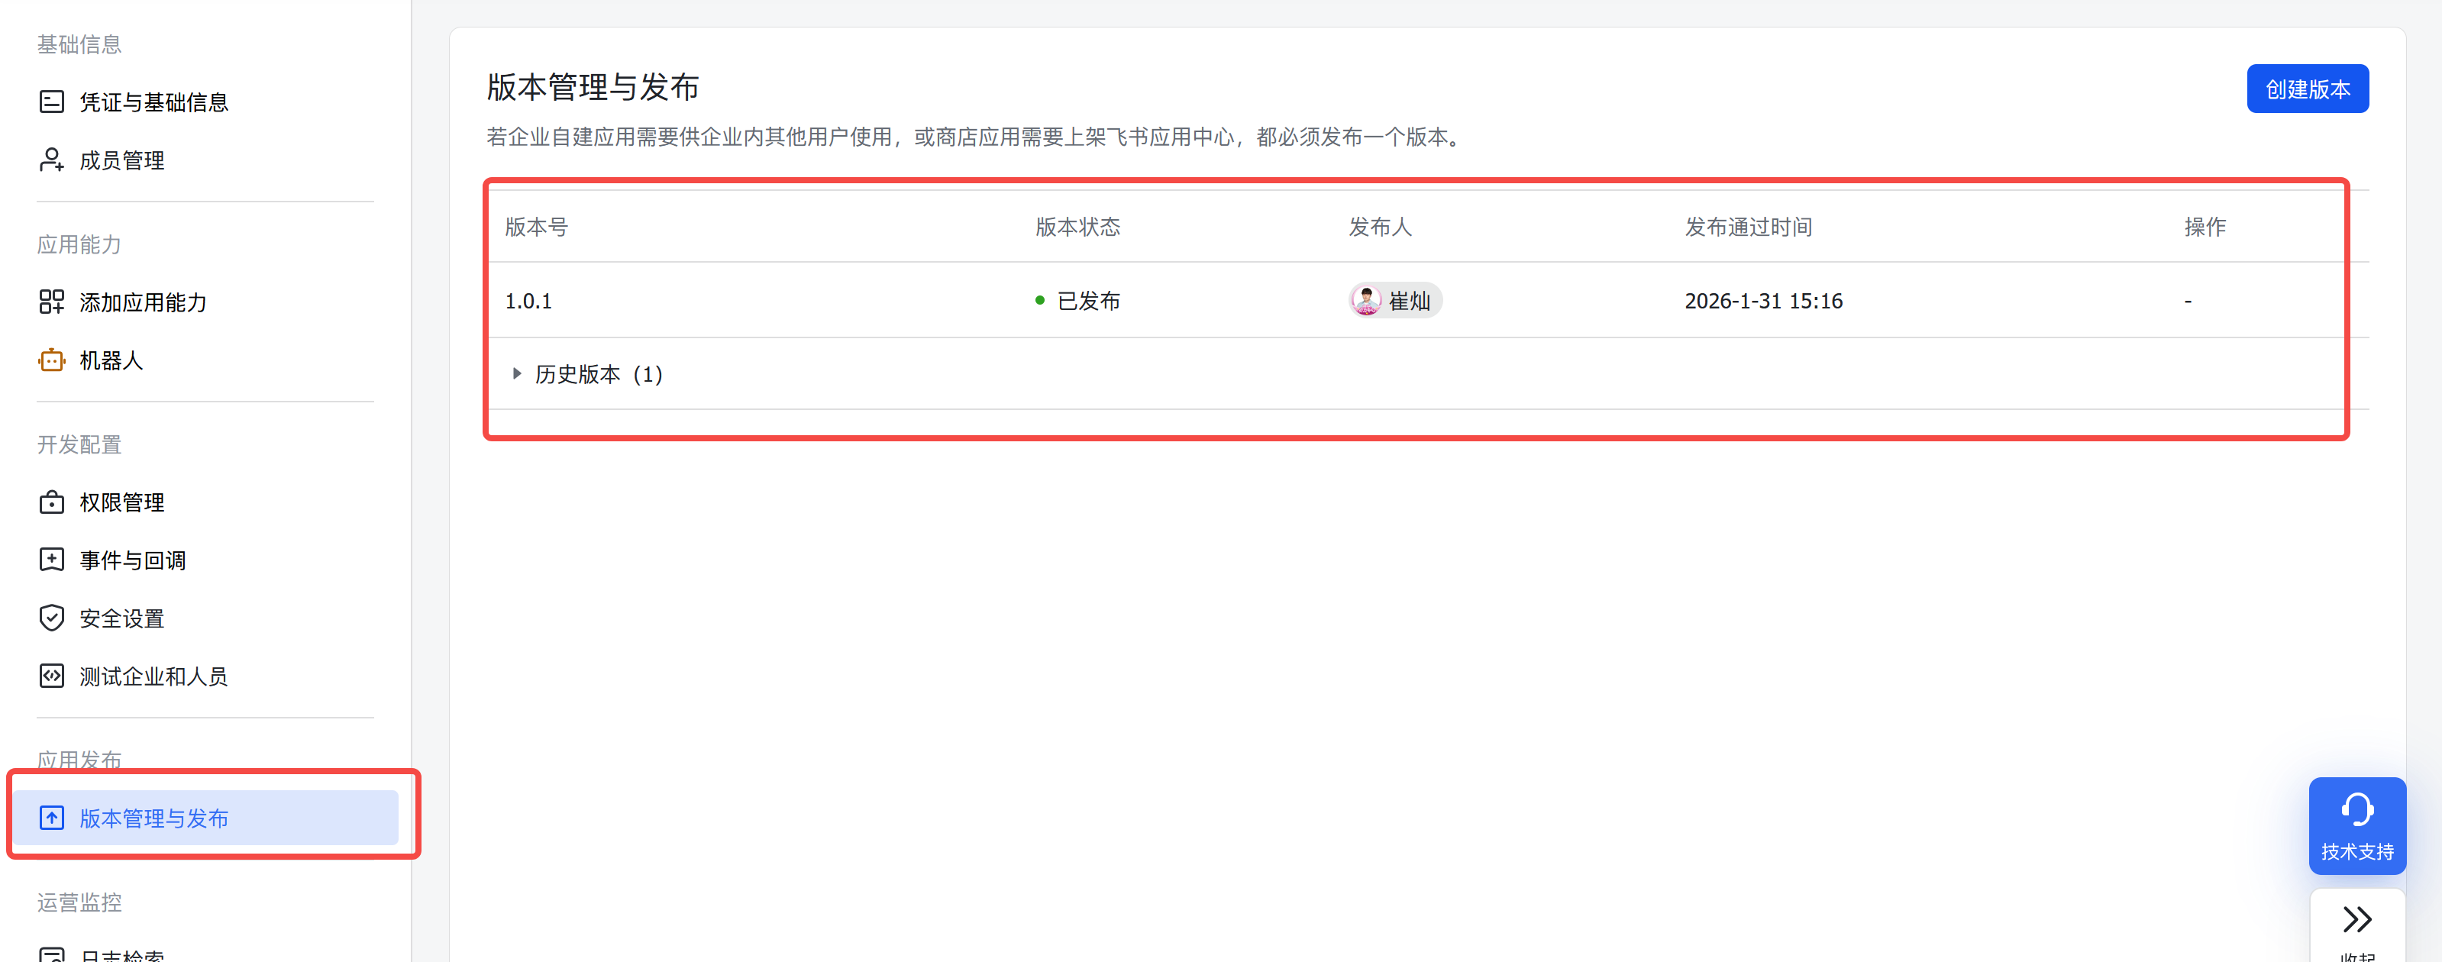Viewport: 2442px width, 962px height.
Task: Select the 成员管理 icon
Action: click(x=51, y=160)
